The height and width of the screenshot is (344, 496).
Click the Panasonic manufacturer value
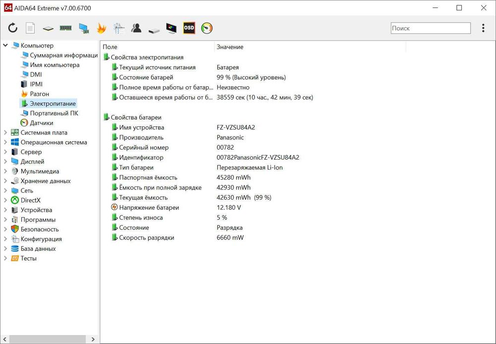tap(230, 137)
